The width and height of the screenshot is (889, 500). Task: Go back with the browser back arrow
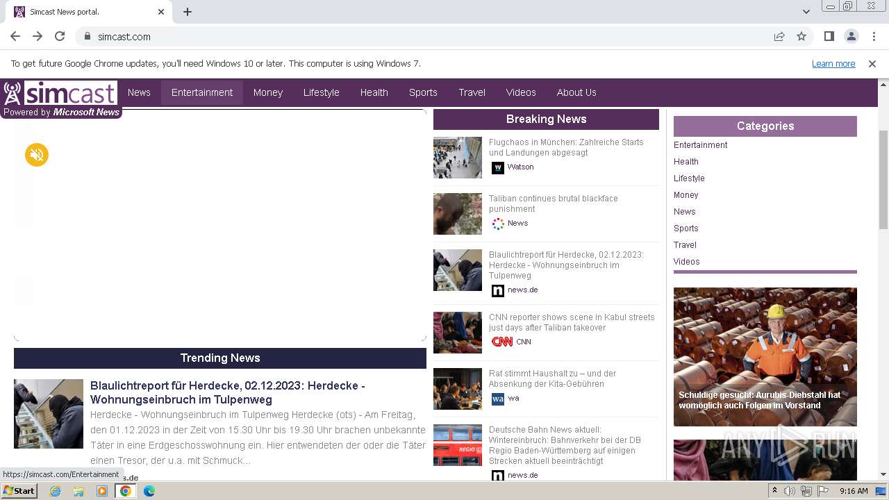15,36
